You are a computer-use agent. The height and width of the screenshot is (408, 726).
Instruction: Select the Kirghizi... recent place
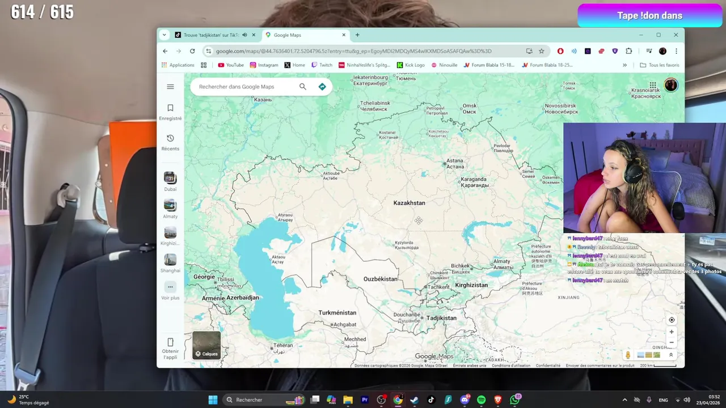coord(170,236)
